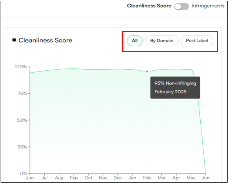
Task: Click the Apr label on x-axis
Action: [x=176, y=178]
